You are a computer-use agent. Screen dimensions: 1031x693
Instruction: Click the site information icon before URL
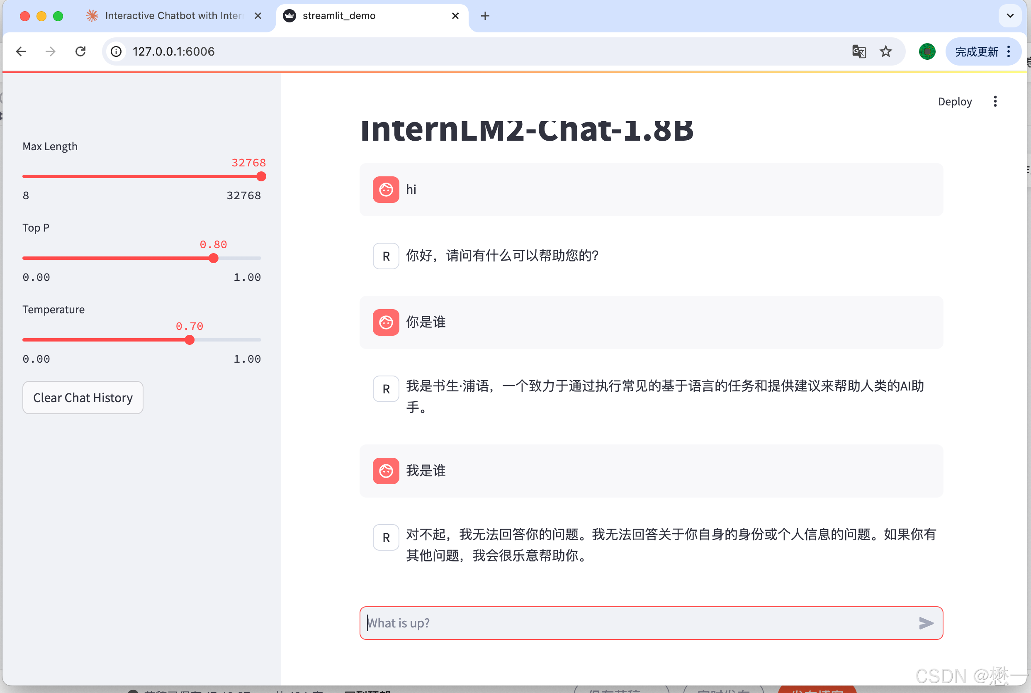tap(116, 52)
